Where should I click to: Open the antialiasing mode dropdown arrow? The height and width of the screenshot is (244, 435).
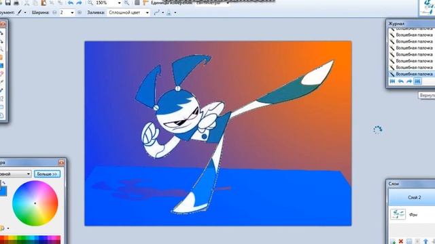click(x=163, y=12)
